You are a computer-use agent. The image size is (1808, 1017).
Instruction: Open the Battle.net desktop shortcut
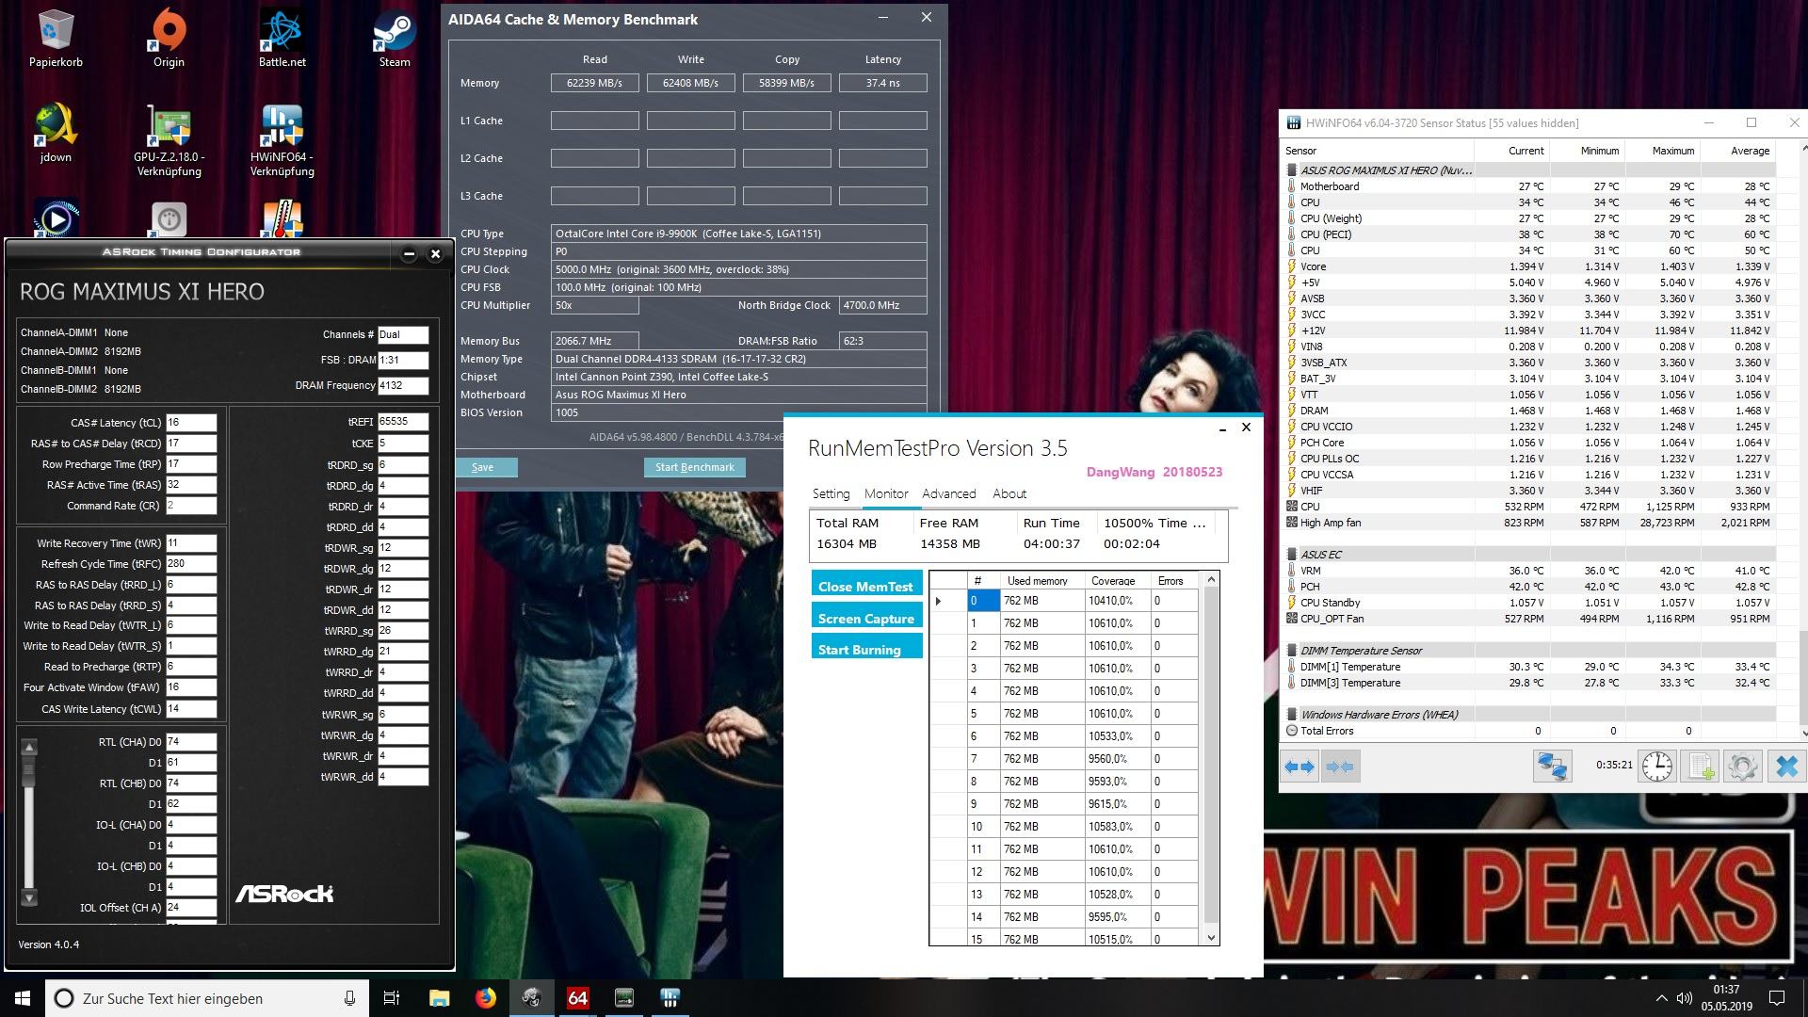[x=282, y=38]
